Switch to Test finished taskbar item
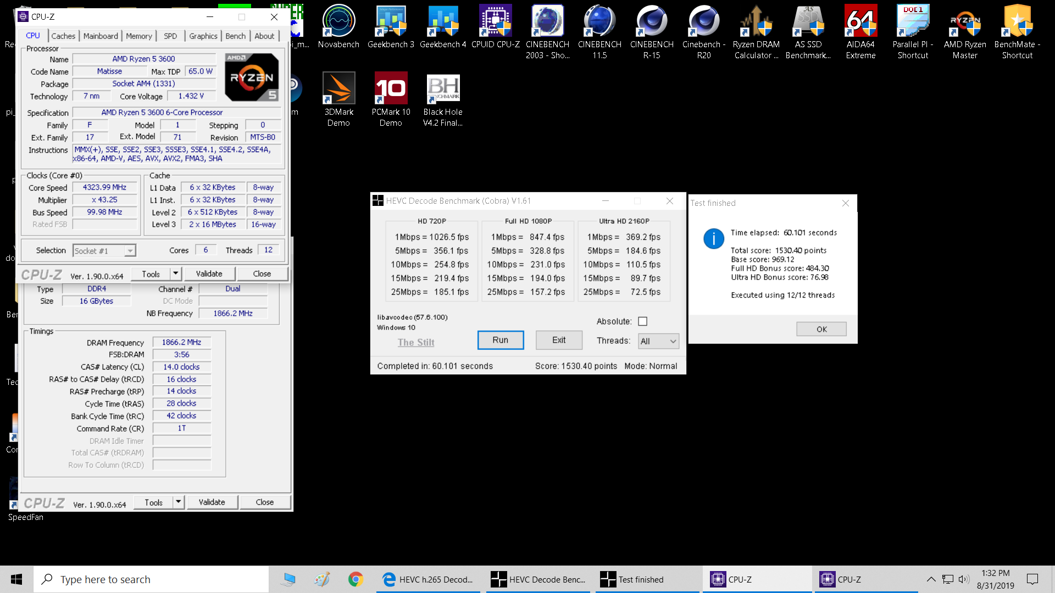This screenshot has width=1055, height=593. (647, 579)
